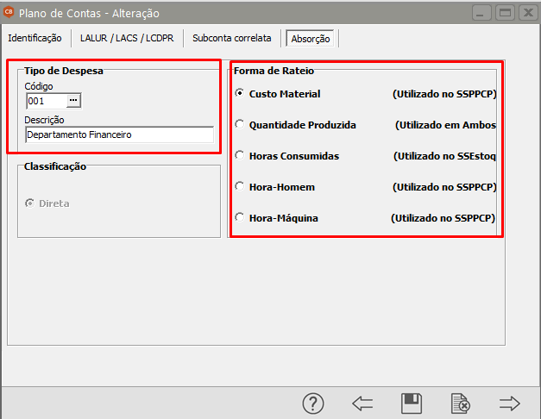Click the Direta classification radio button
The height and width of the screenshot is (419, 541).
30,203
